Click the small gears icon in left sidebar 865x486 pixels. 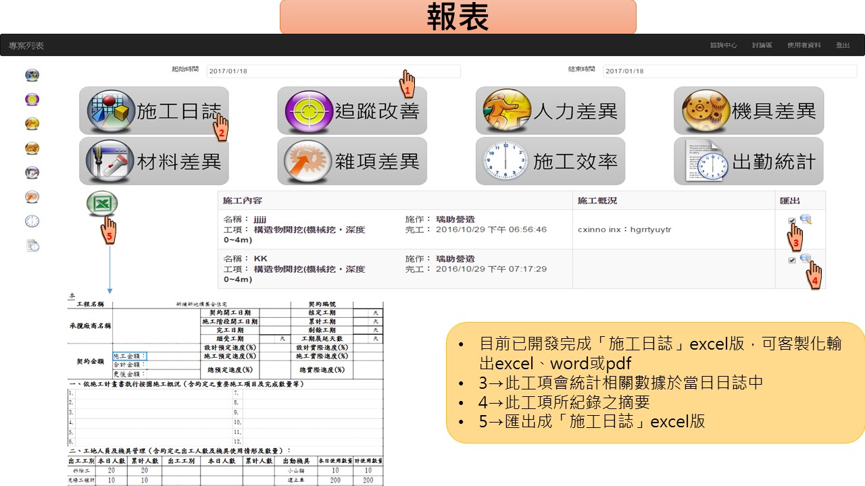[32, 148]
